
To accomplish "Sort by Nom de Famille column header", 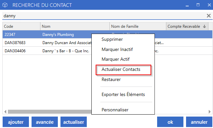I will pyautogui.click(x=138, y=26).
